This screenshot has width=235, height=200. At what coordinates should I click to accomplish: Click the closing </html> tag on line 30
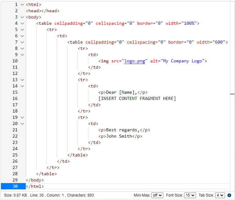(x=35, y=187)
